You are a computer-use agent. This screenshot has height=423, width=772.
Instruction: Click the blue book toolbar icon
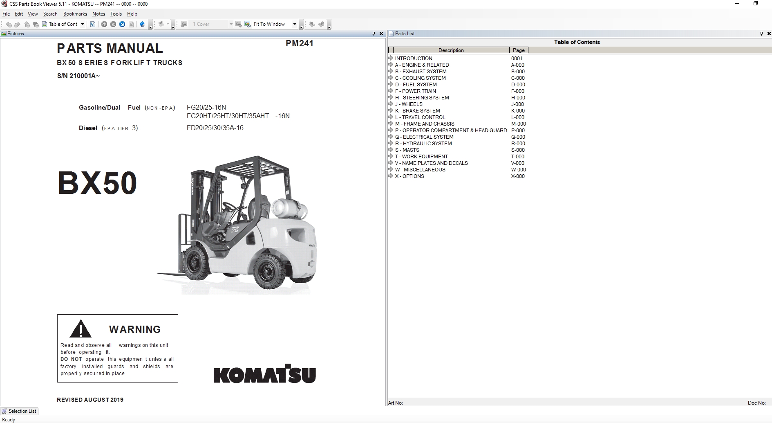click(x=142, y=24)
